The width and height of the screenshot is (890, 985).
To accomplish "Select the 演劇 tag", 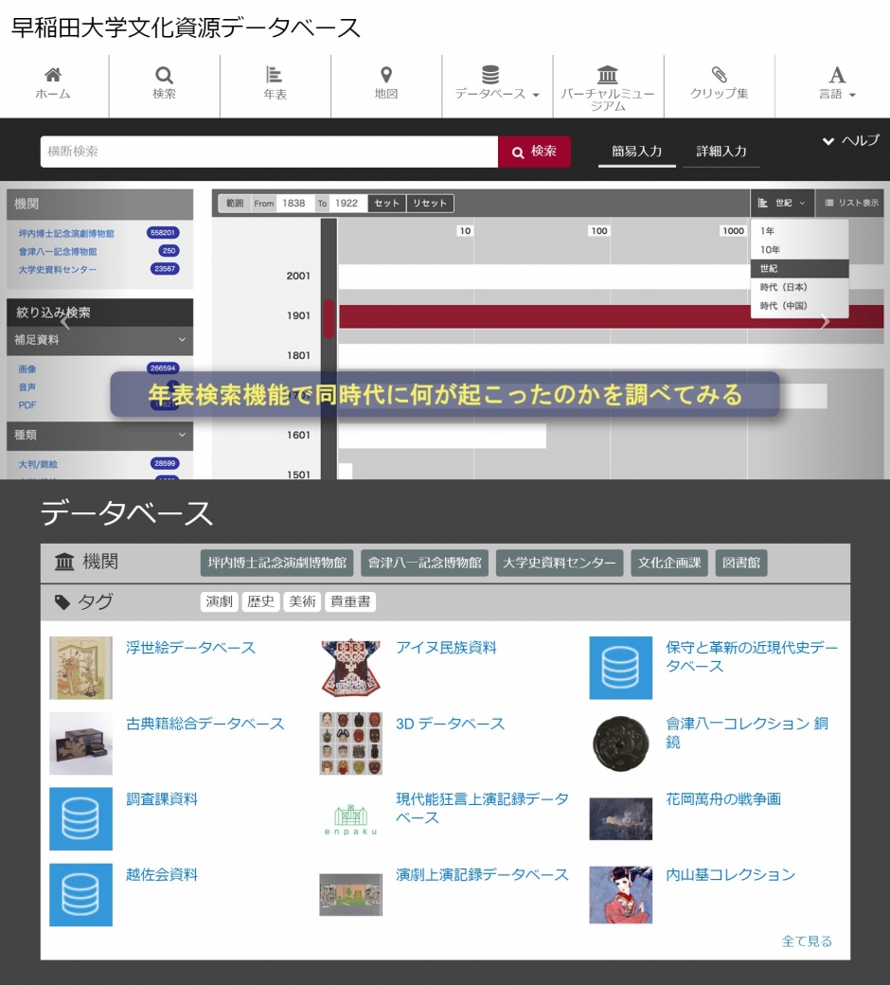I will pyautogui.click(x=220, y=601).
